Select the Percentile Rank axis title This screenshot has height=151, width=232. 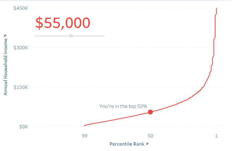127,144
